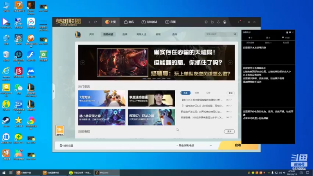313x176 pixels.
Task: Open the notification center icon
Action: click(308, 173)
